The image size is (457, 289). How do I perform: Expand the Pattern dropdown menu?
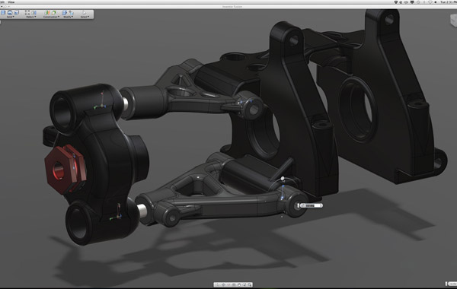point(31,17)
